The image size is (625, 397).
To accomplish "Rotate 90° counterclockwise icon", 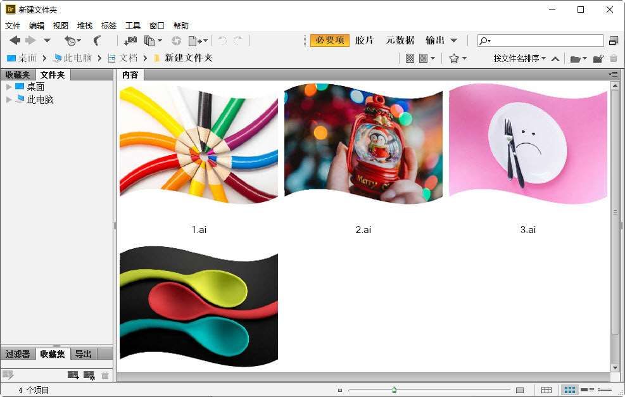I will click(222, 41).
